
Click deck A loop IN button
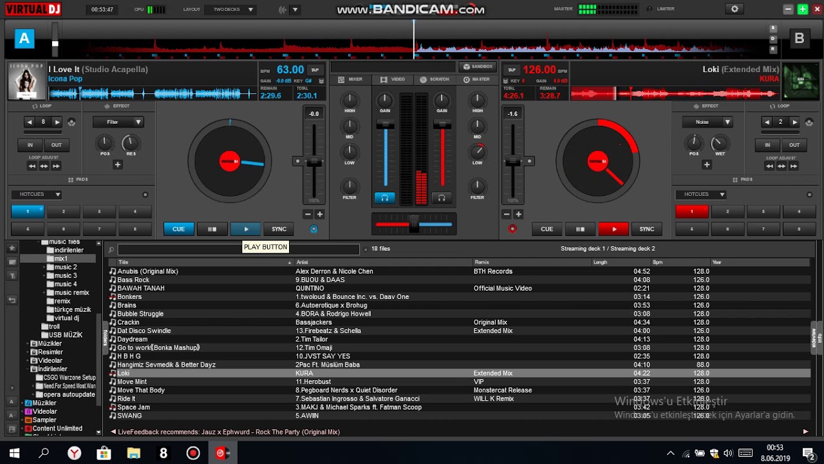coord(30,145)
